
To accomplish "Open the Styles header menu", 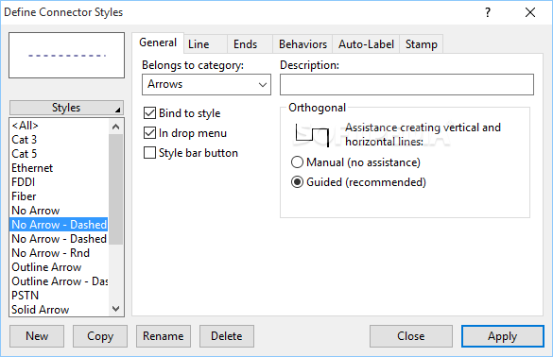I will click(x=66, y=108).
